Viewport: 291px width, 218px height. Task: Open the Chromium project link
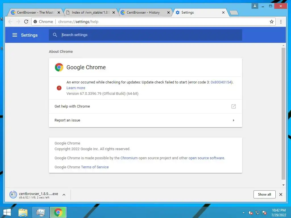129,158
